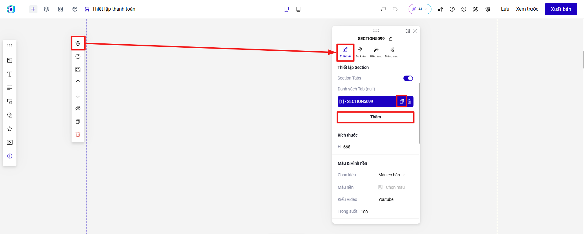Screen dimensions: 584x234
Task: Select the video element tool
Action: point(10,142)
